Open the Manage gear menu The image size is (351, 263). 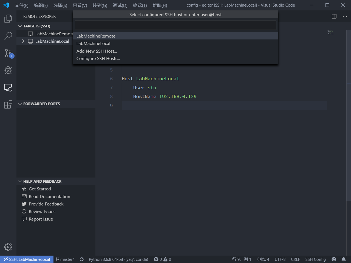(8, 247)
